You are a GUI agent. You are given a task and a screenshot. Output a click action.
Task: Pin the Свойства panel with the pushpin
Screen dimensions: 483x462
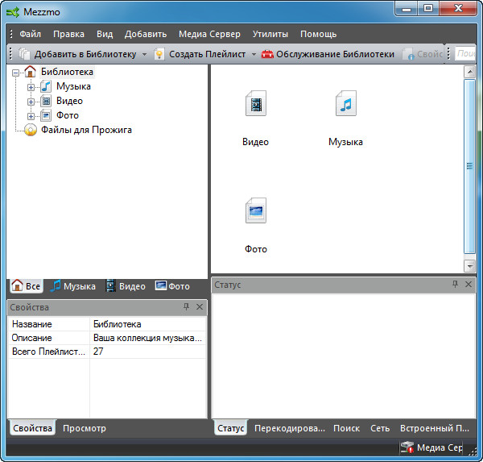click(x=187, y=307)
